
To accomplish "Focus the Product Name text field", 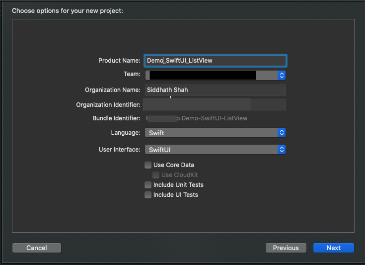I will coord(216,61).
